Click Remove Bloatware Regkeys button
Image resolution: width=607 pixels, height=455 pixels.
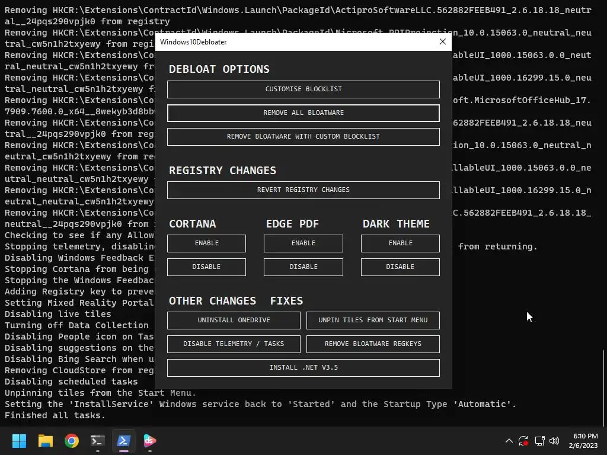point(373,344)
